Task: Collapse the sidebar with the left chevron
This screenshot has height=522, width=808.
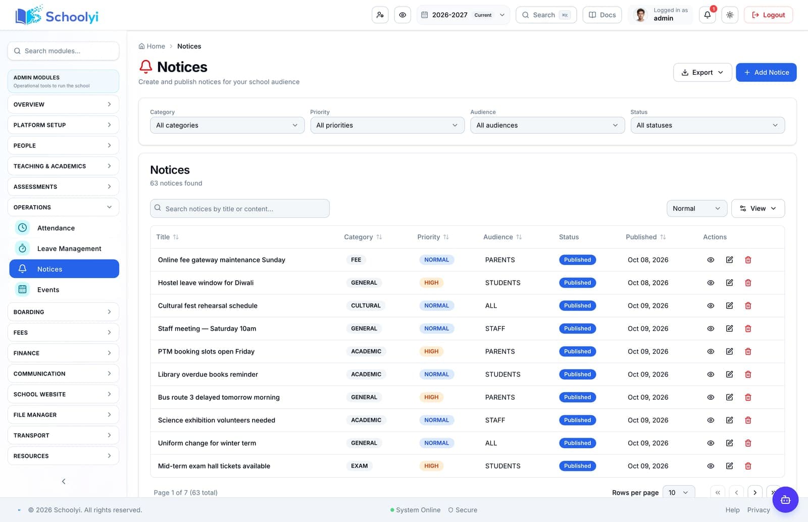Action: coord(64,482)
